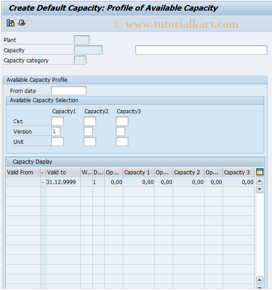Click the 0,00 cell under Capacity 2
The width and height of the screenshot is (272, 290).
188,182
